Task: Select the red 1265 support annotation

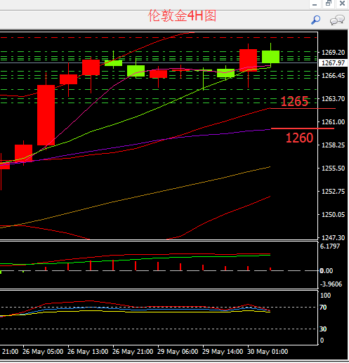Action: [294, 102]
